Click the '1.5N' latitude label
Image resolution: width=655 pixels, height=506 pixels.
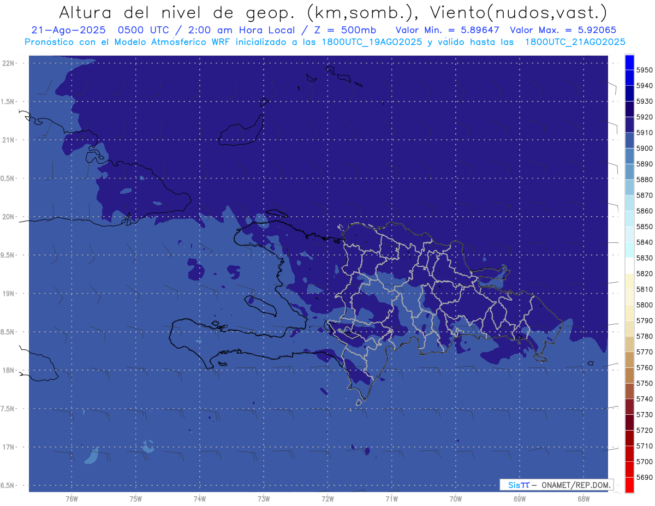8,102
